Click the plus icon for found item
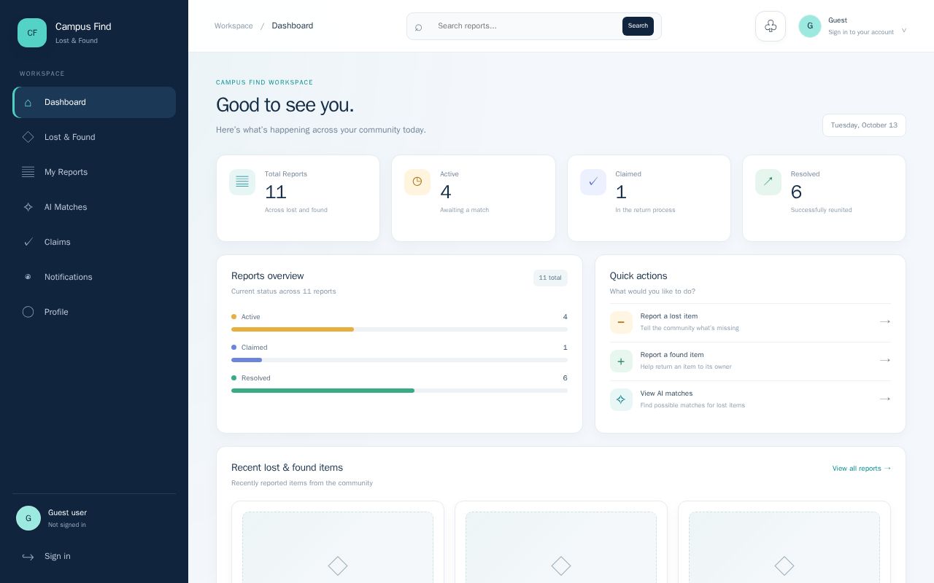Image resolution: width=934 pixels, height=583 pixels. [x=621, y=361]
